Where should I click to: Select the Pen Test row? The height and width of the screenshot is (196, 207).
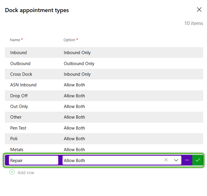(x=104, y=128)
